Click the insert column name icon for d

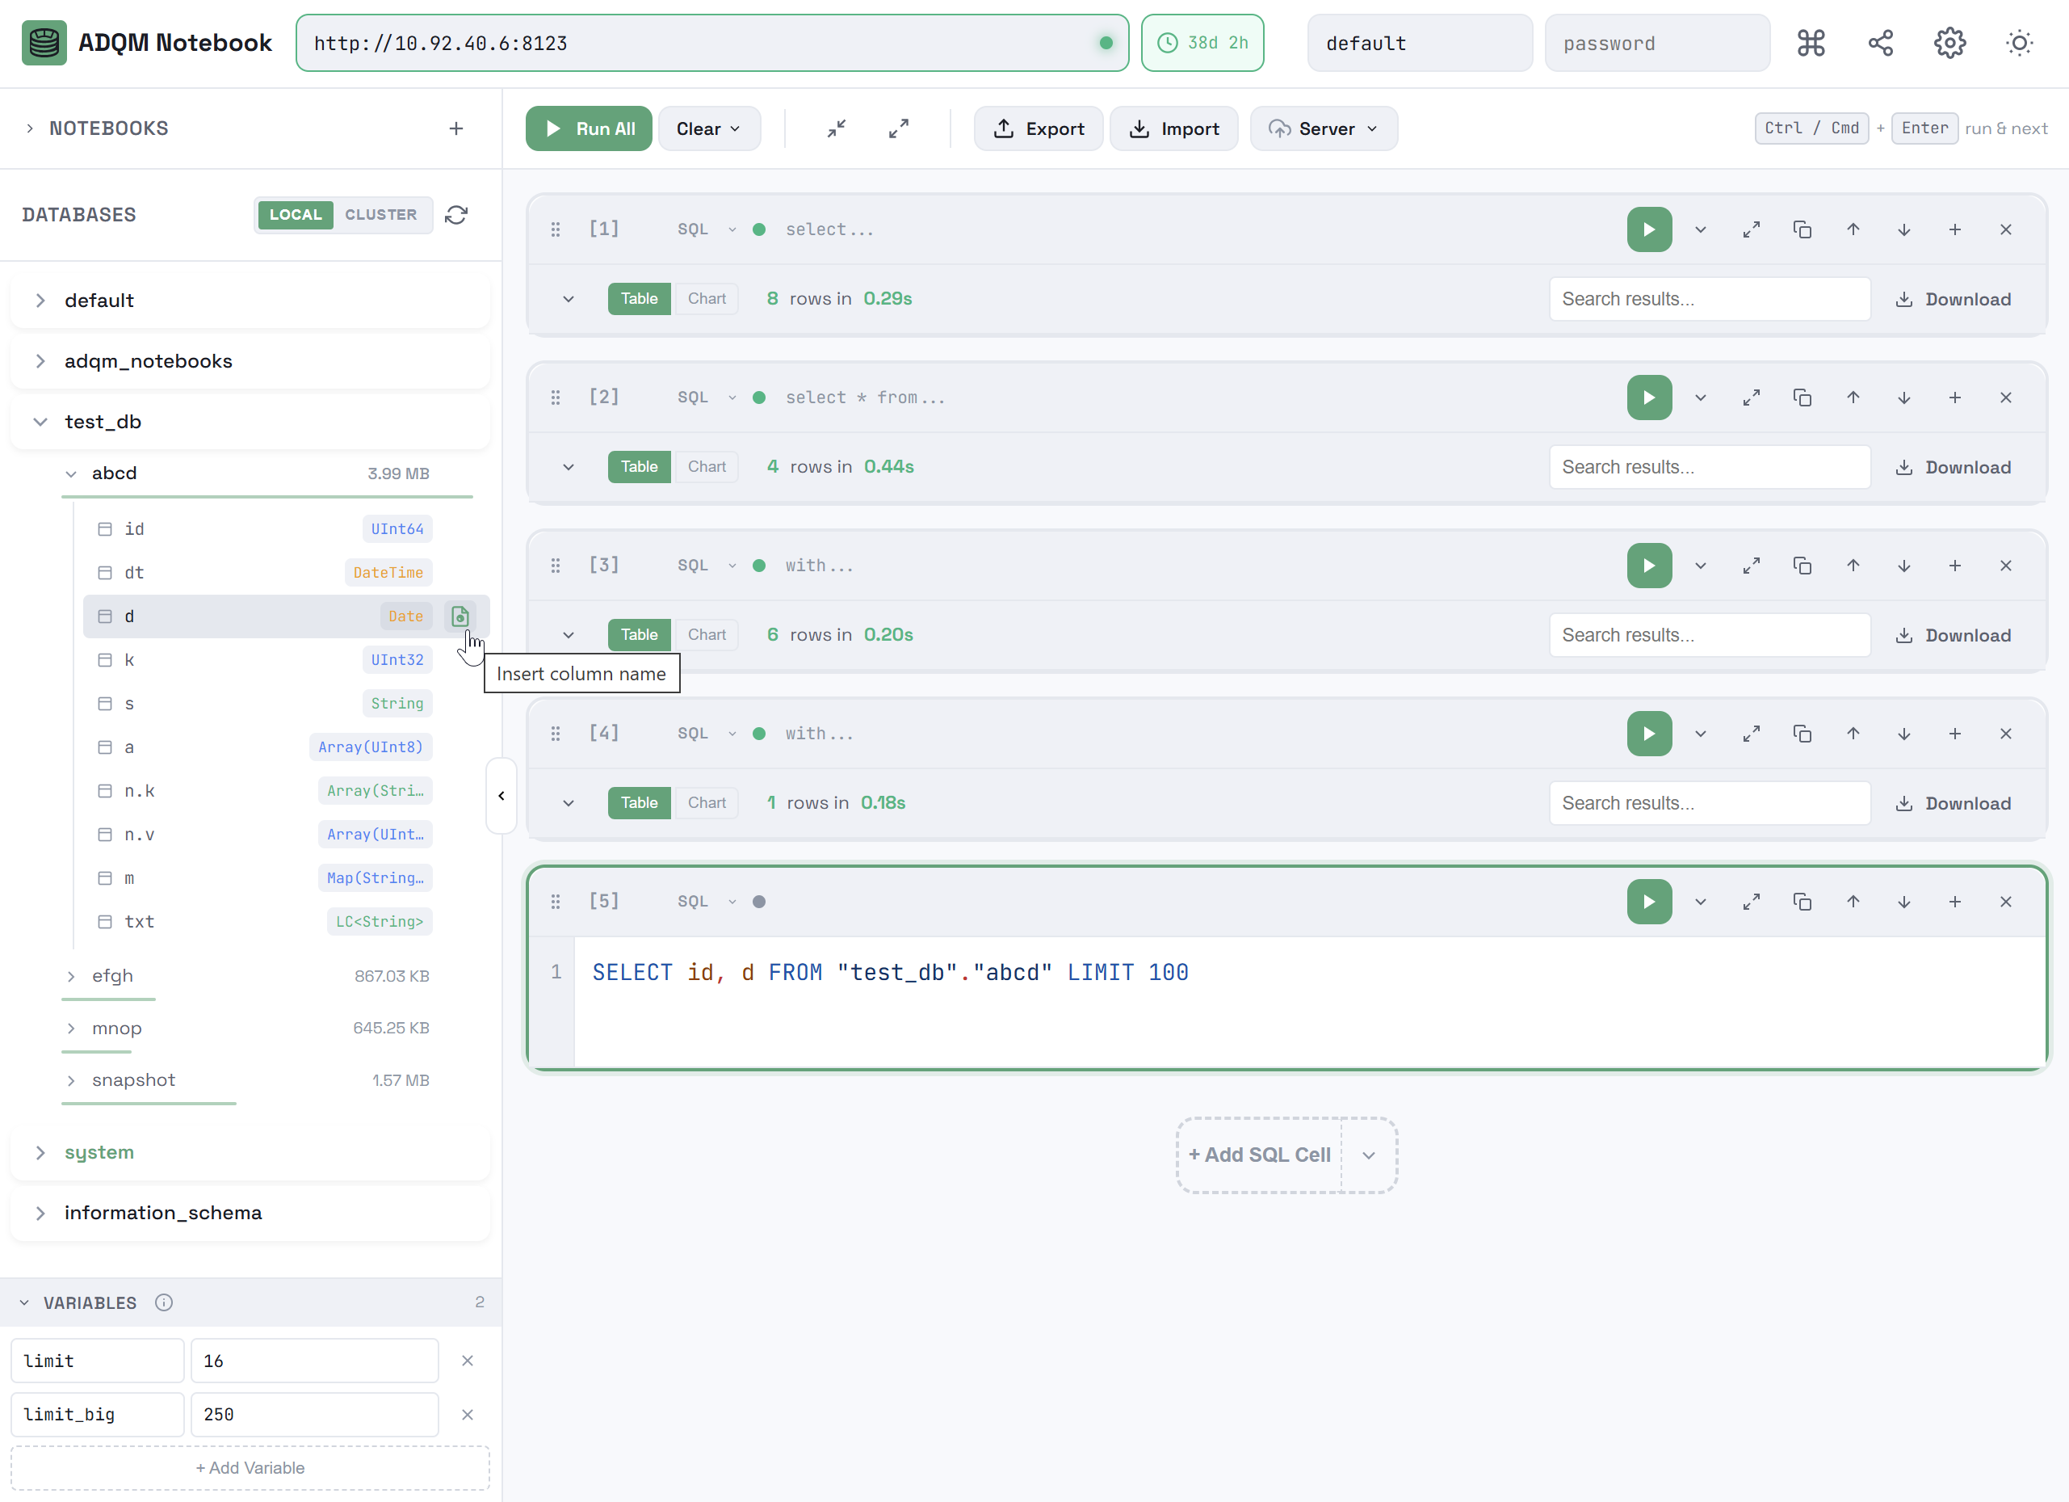click(460, 616)
